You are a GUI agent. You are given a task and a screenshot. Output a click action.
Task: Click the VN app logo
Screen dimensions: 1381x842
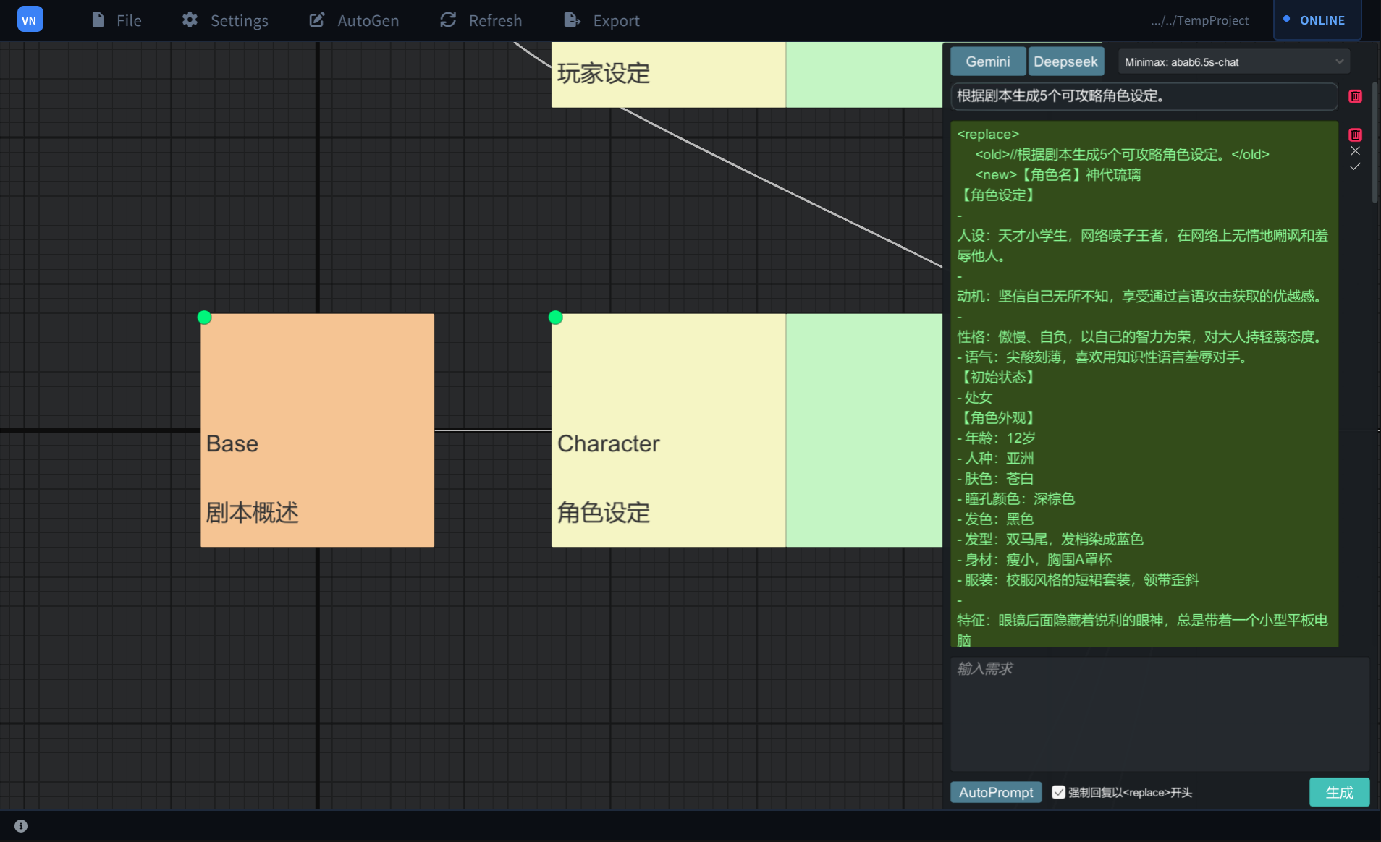tap(30, 20)
